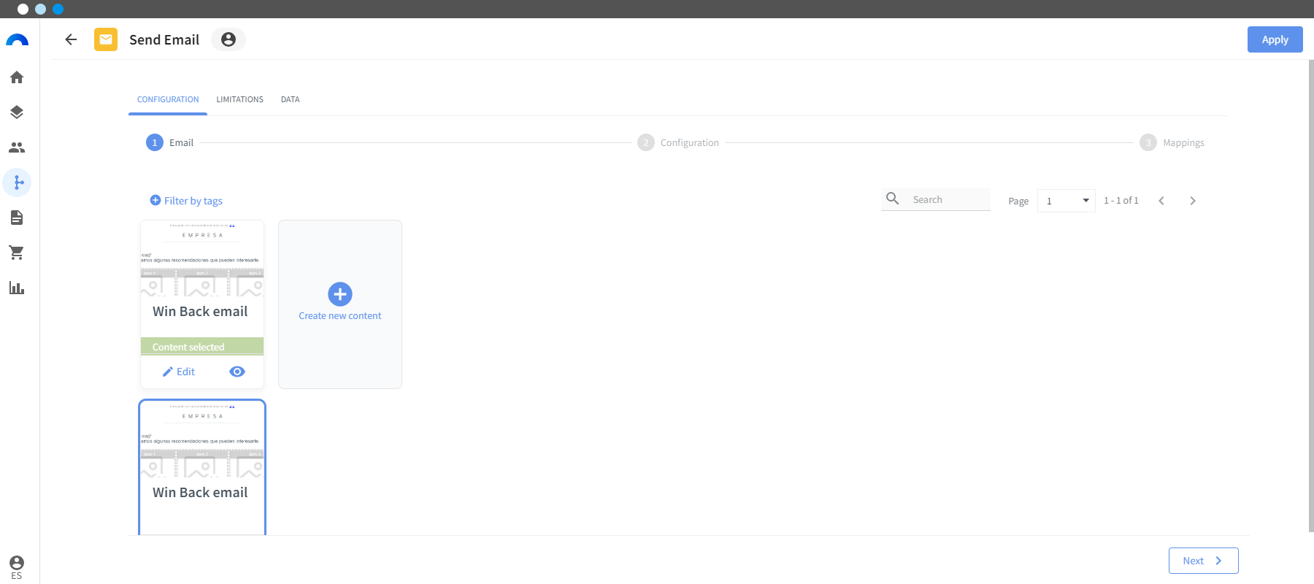This screenshot has height=584, width=1314.
Task: Open the people audience section
Action: (17, 147)
